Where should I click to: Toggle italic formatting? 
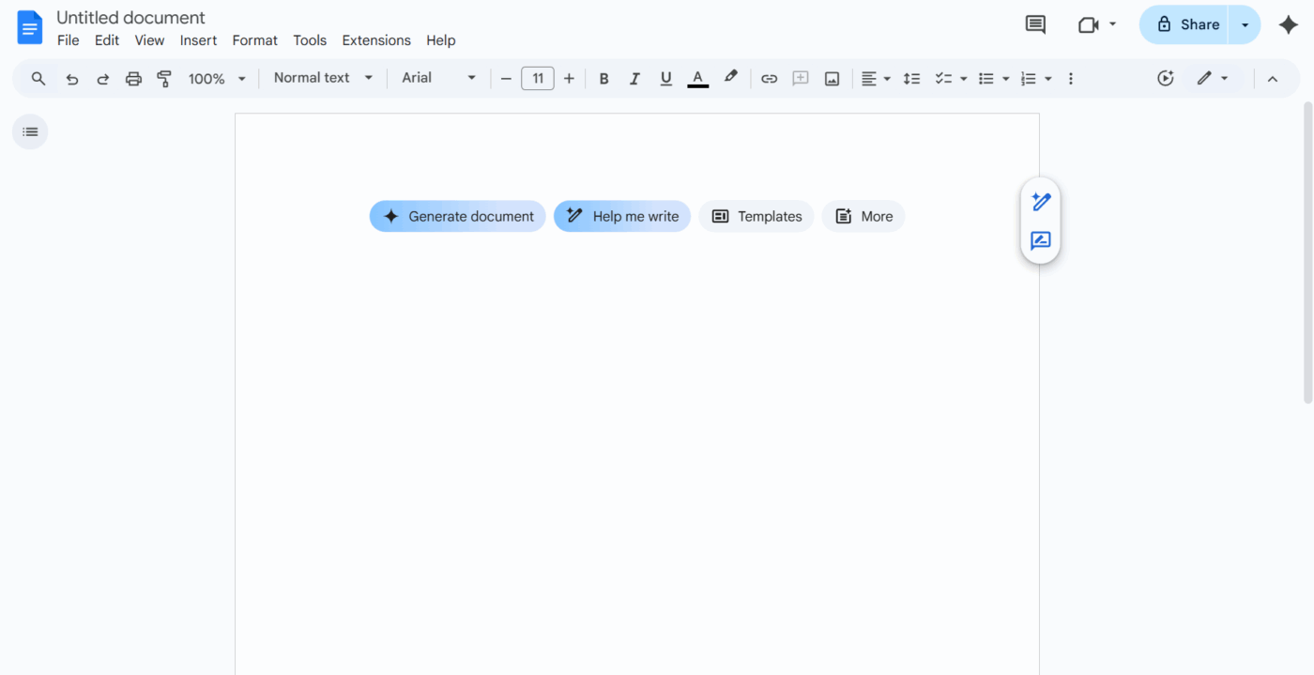(x=634, y=78)
